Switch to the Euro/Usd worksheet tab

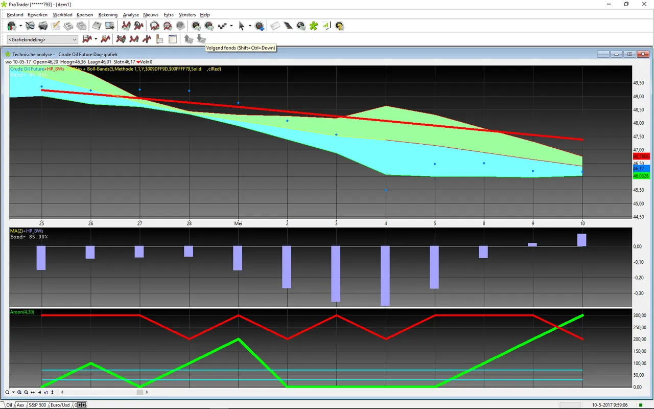click(x=60, y=405)
